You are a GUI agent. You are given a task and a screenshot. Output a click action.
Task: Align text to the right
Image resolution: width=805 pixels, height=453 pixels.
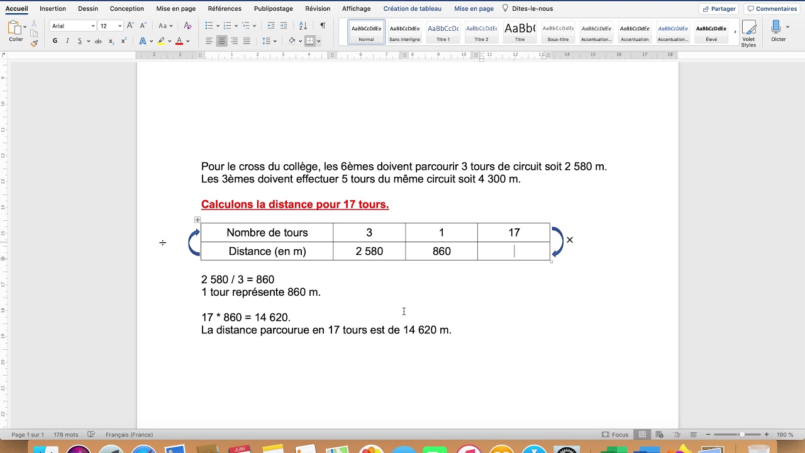[x=234, y=41]
